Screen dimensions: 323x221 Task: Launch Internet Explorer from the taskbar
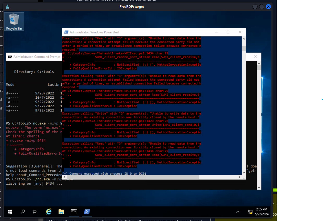(x=48, y=212)
